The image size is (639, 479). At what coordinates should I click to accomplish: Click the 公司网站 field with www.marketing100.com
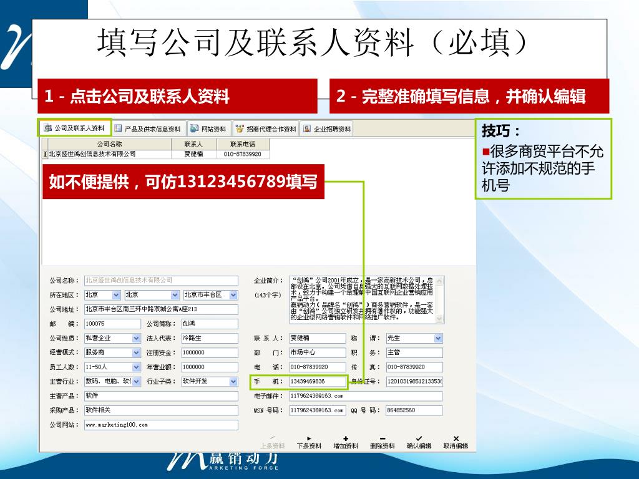pyautogui.click(x=161, y=425)
